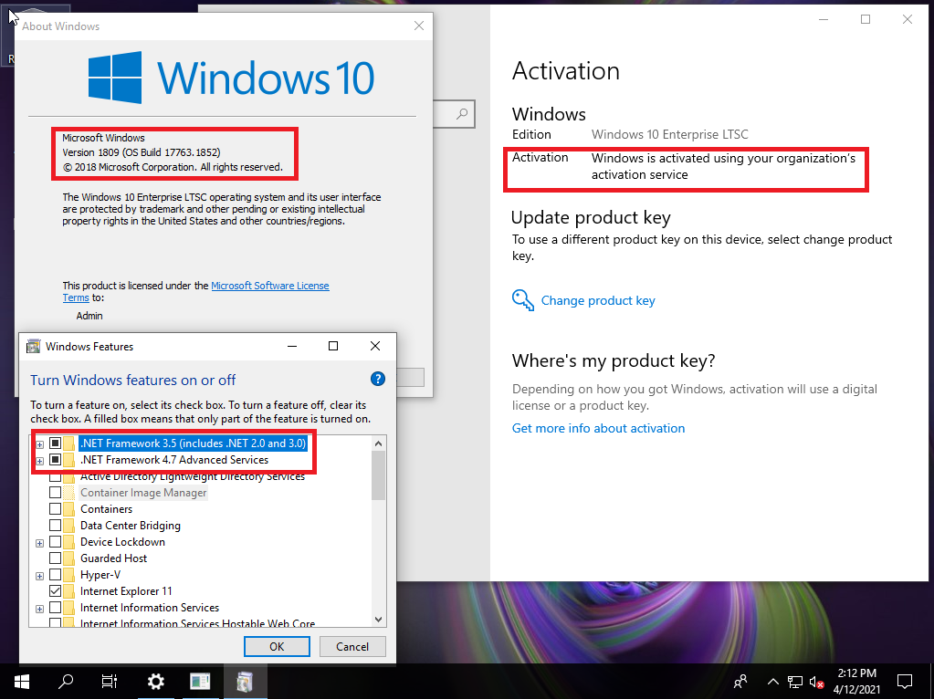Image resolution: width=934 pixels, height=699 pixels.
Task: Click the features list scrollbar thumb
Action: point(378,475)
